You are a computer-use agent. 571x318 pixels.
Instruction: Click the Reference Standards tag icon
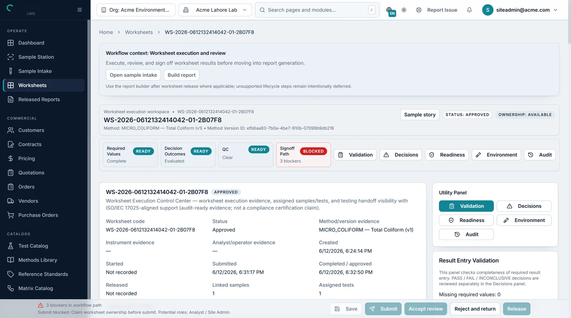[x=11, y=274]
